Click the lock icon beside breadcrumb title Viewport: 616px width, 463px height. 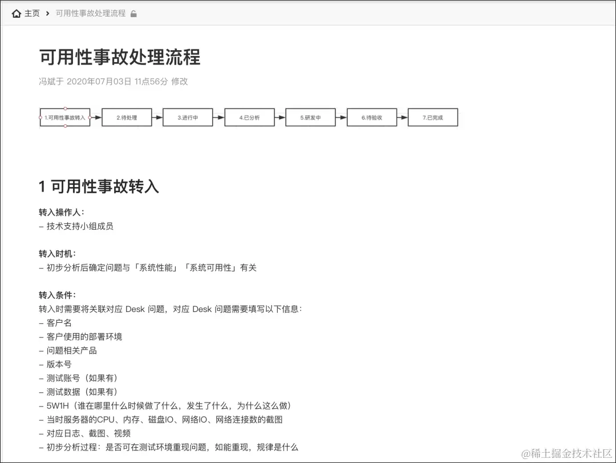point(133,14)
